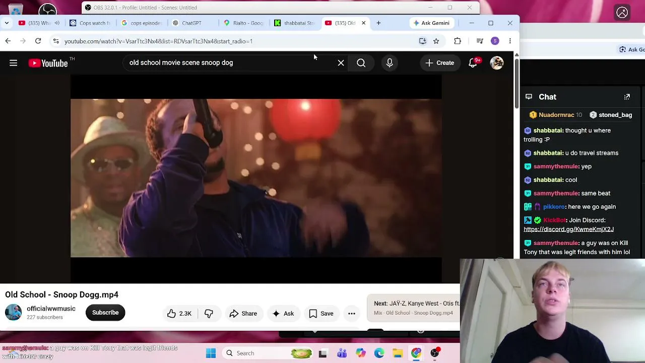Click KickBot username in chat

point(554,220)
